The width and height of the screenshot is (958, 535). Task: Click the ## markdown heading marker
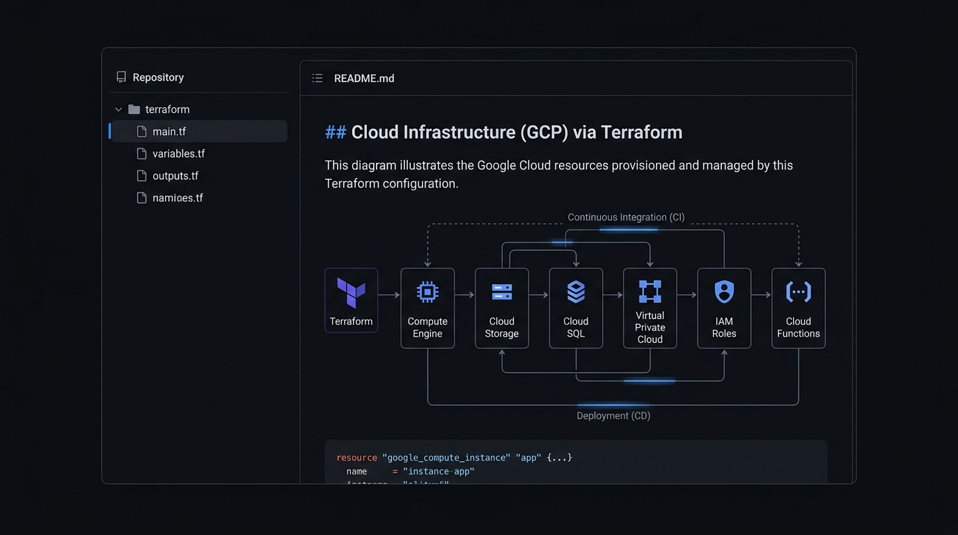click(336, 132)
